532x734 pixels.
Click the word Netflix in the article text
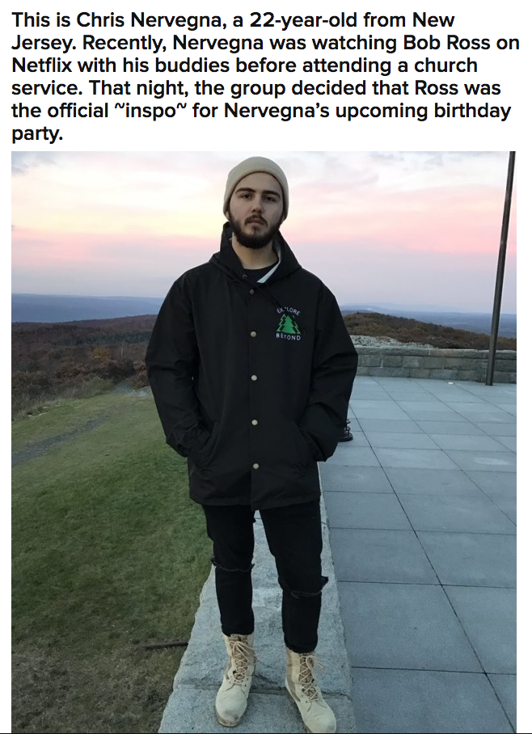point(42,65)
